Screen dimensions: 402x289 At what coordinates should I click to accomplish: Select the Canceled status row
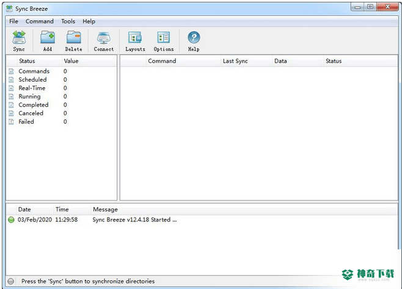tap(62, 113)
